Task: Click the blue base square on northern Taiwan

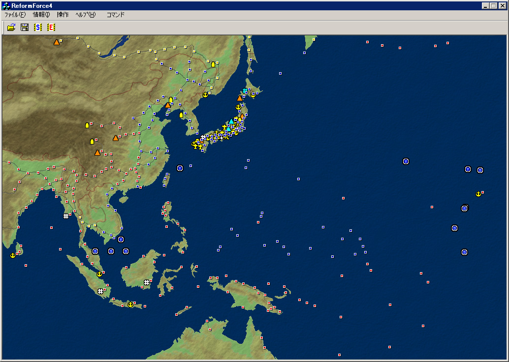Action: coord(168,174)
